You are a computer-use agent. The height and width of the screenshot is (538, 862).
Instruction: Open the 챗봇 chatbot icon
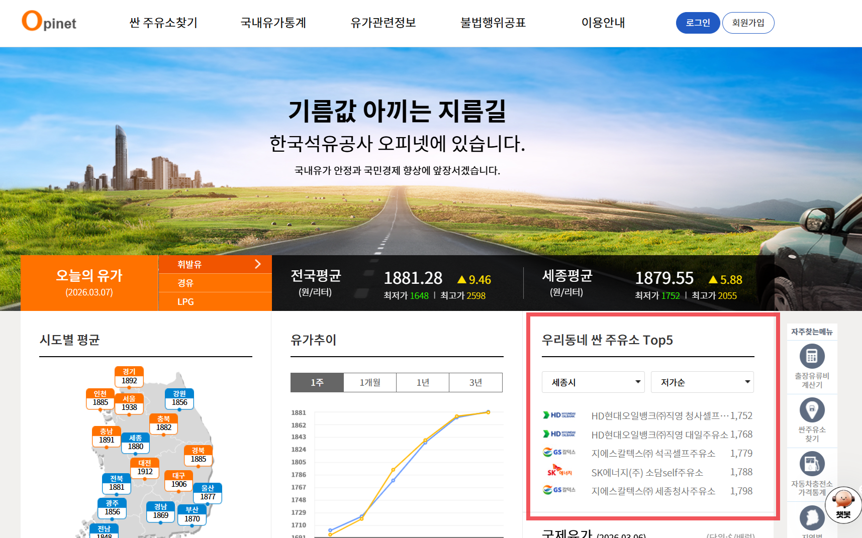pyautogui.click(x=843, y=504)
